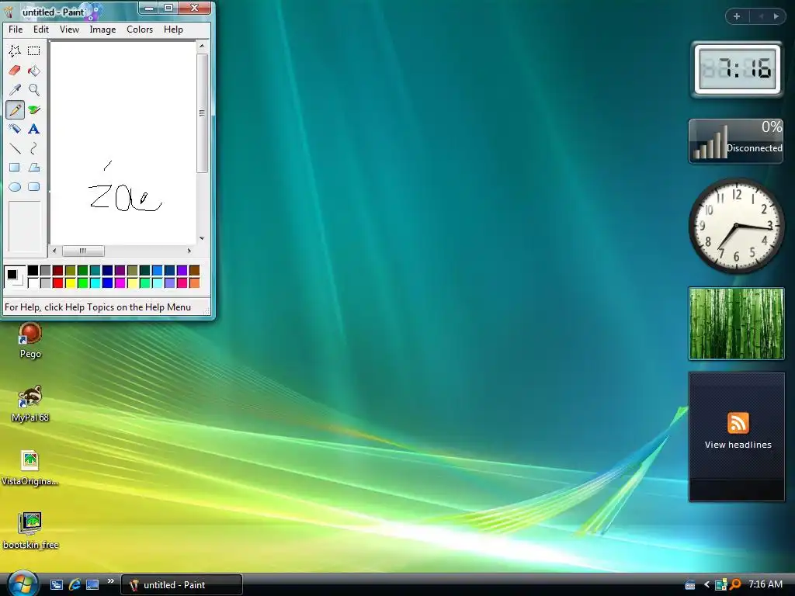Click the sidebar next page arrow
The width and height of the screenshot is (795, 596).
coord(776,16)
